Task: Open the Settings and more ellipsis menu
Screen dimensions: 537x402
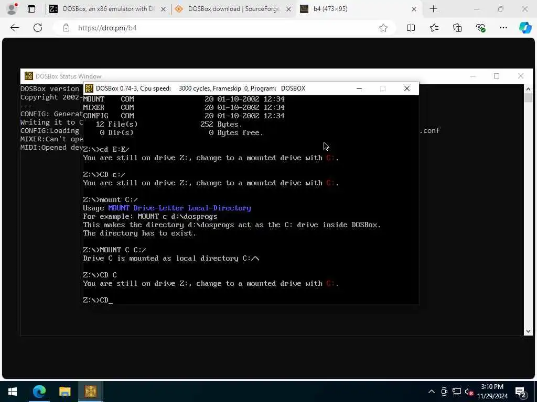Action: [x=503, y=28]
